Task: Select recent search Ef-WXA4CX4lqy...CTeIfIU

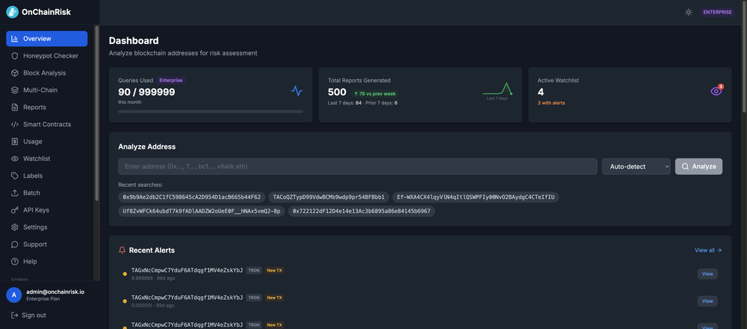Action: [475, 197]
